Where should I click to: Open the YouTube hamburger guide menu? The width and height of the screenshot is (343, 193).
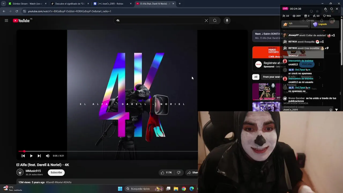6,21
